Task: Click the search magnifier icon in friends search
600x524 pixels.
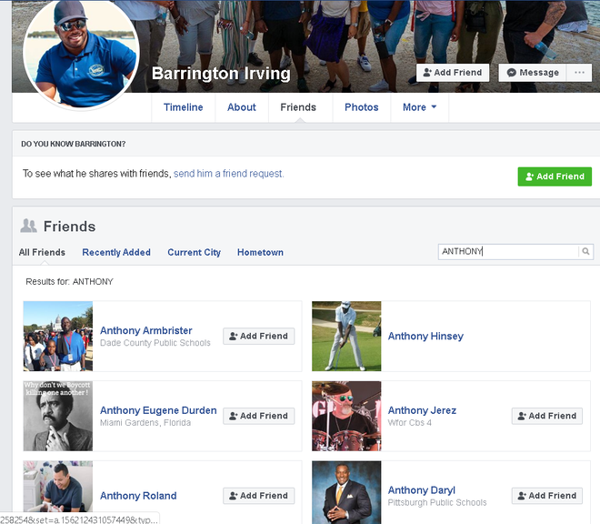Action: click(x=586, y=252)
